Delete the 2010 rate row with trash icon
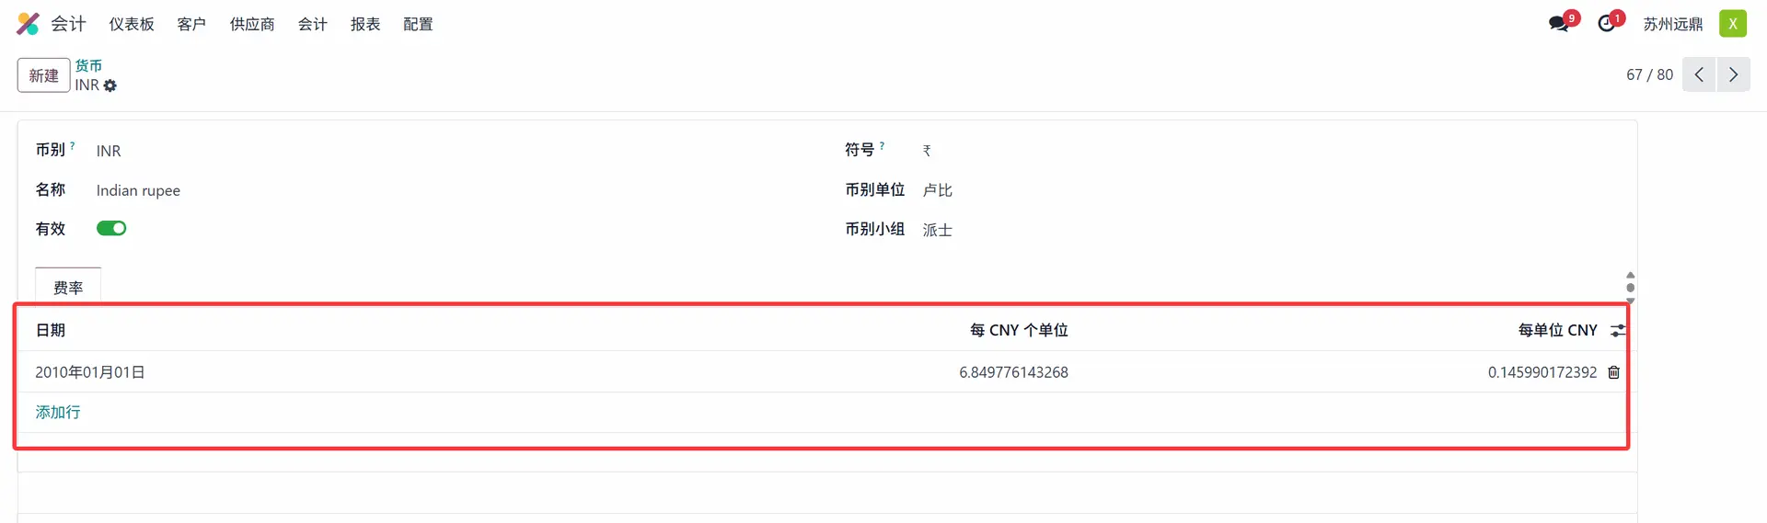The height and width of the screenshot is (523, 1767). [1613, 372]
